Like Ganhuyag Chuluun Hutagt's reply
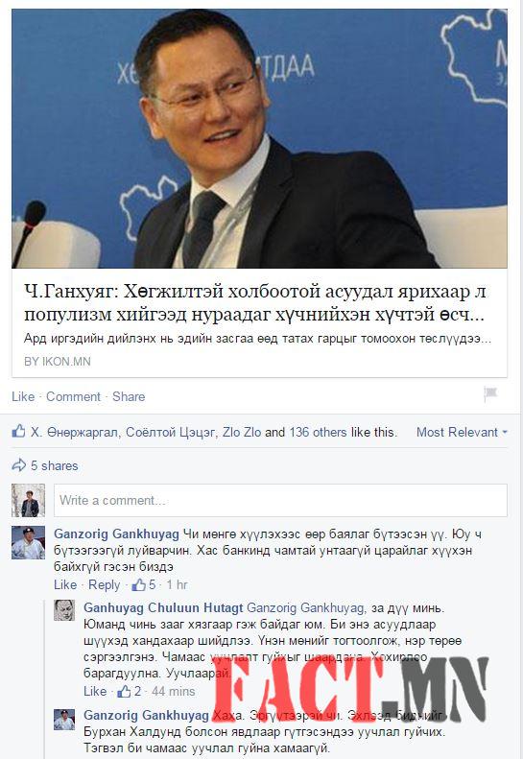The width and height of the screenshot is (523, 759). click(x=95, y=691)
